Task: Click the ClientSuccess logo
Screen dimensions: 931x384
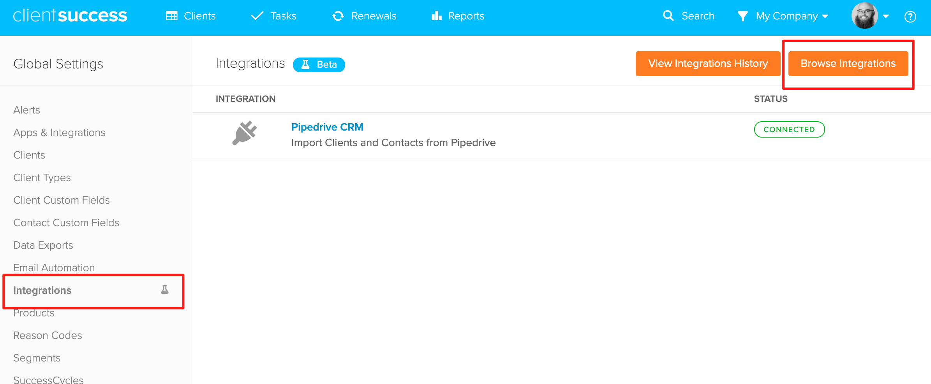Action: coord(70,16)
